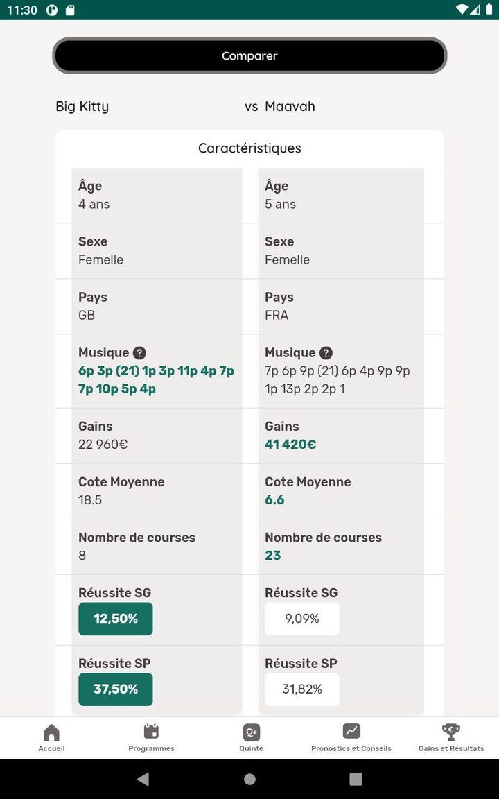Open the Programmes calendar icon
Viewport: 499px width, 799px height.
[x=151, y=732]
